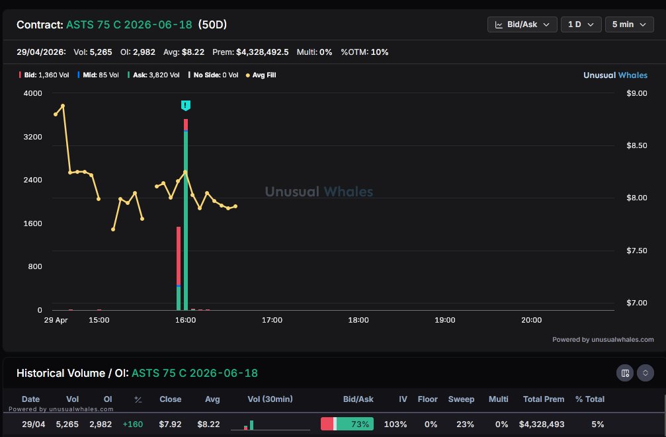
Task: Sort table by Bid/Ask column
Action: tap(358, 399)
